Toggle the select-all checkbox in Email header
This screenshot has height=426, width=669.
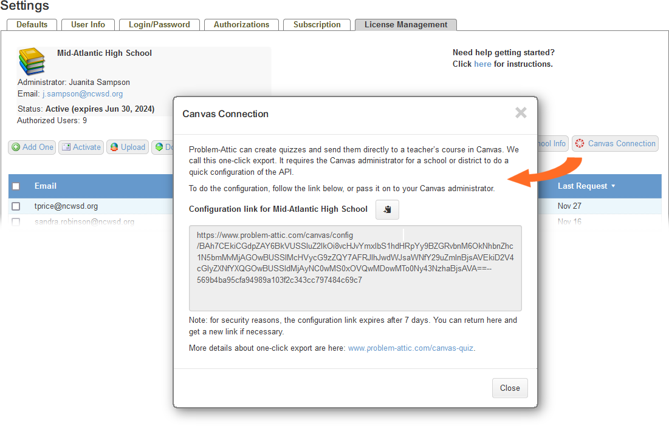[x=16, y=186]
